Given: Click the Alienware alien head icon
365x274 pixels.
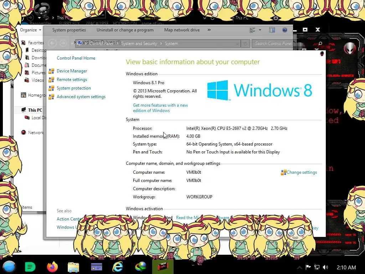Looking at the screenshot, I should [x=350, y=48].
